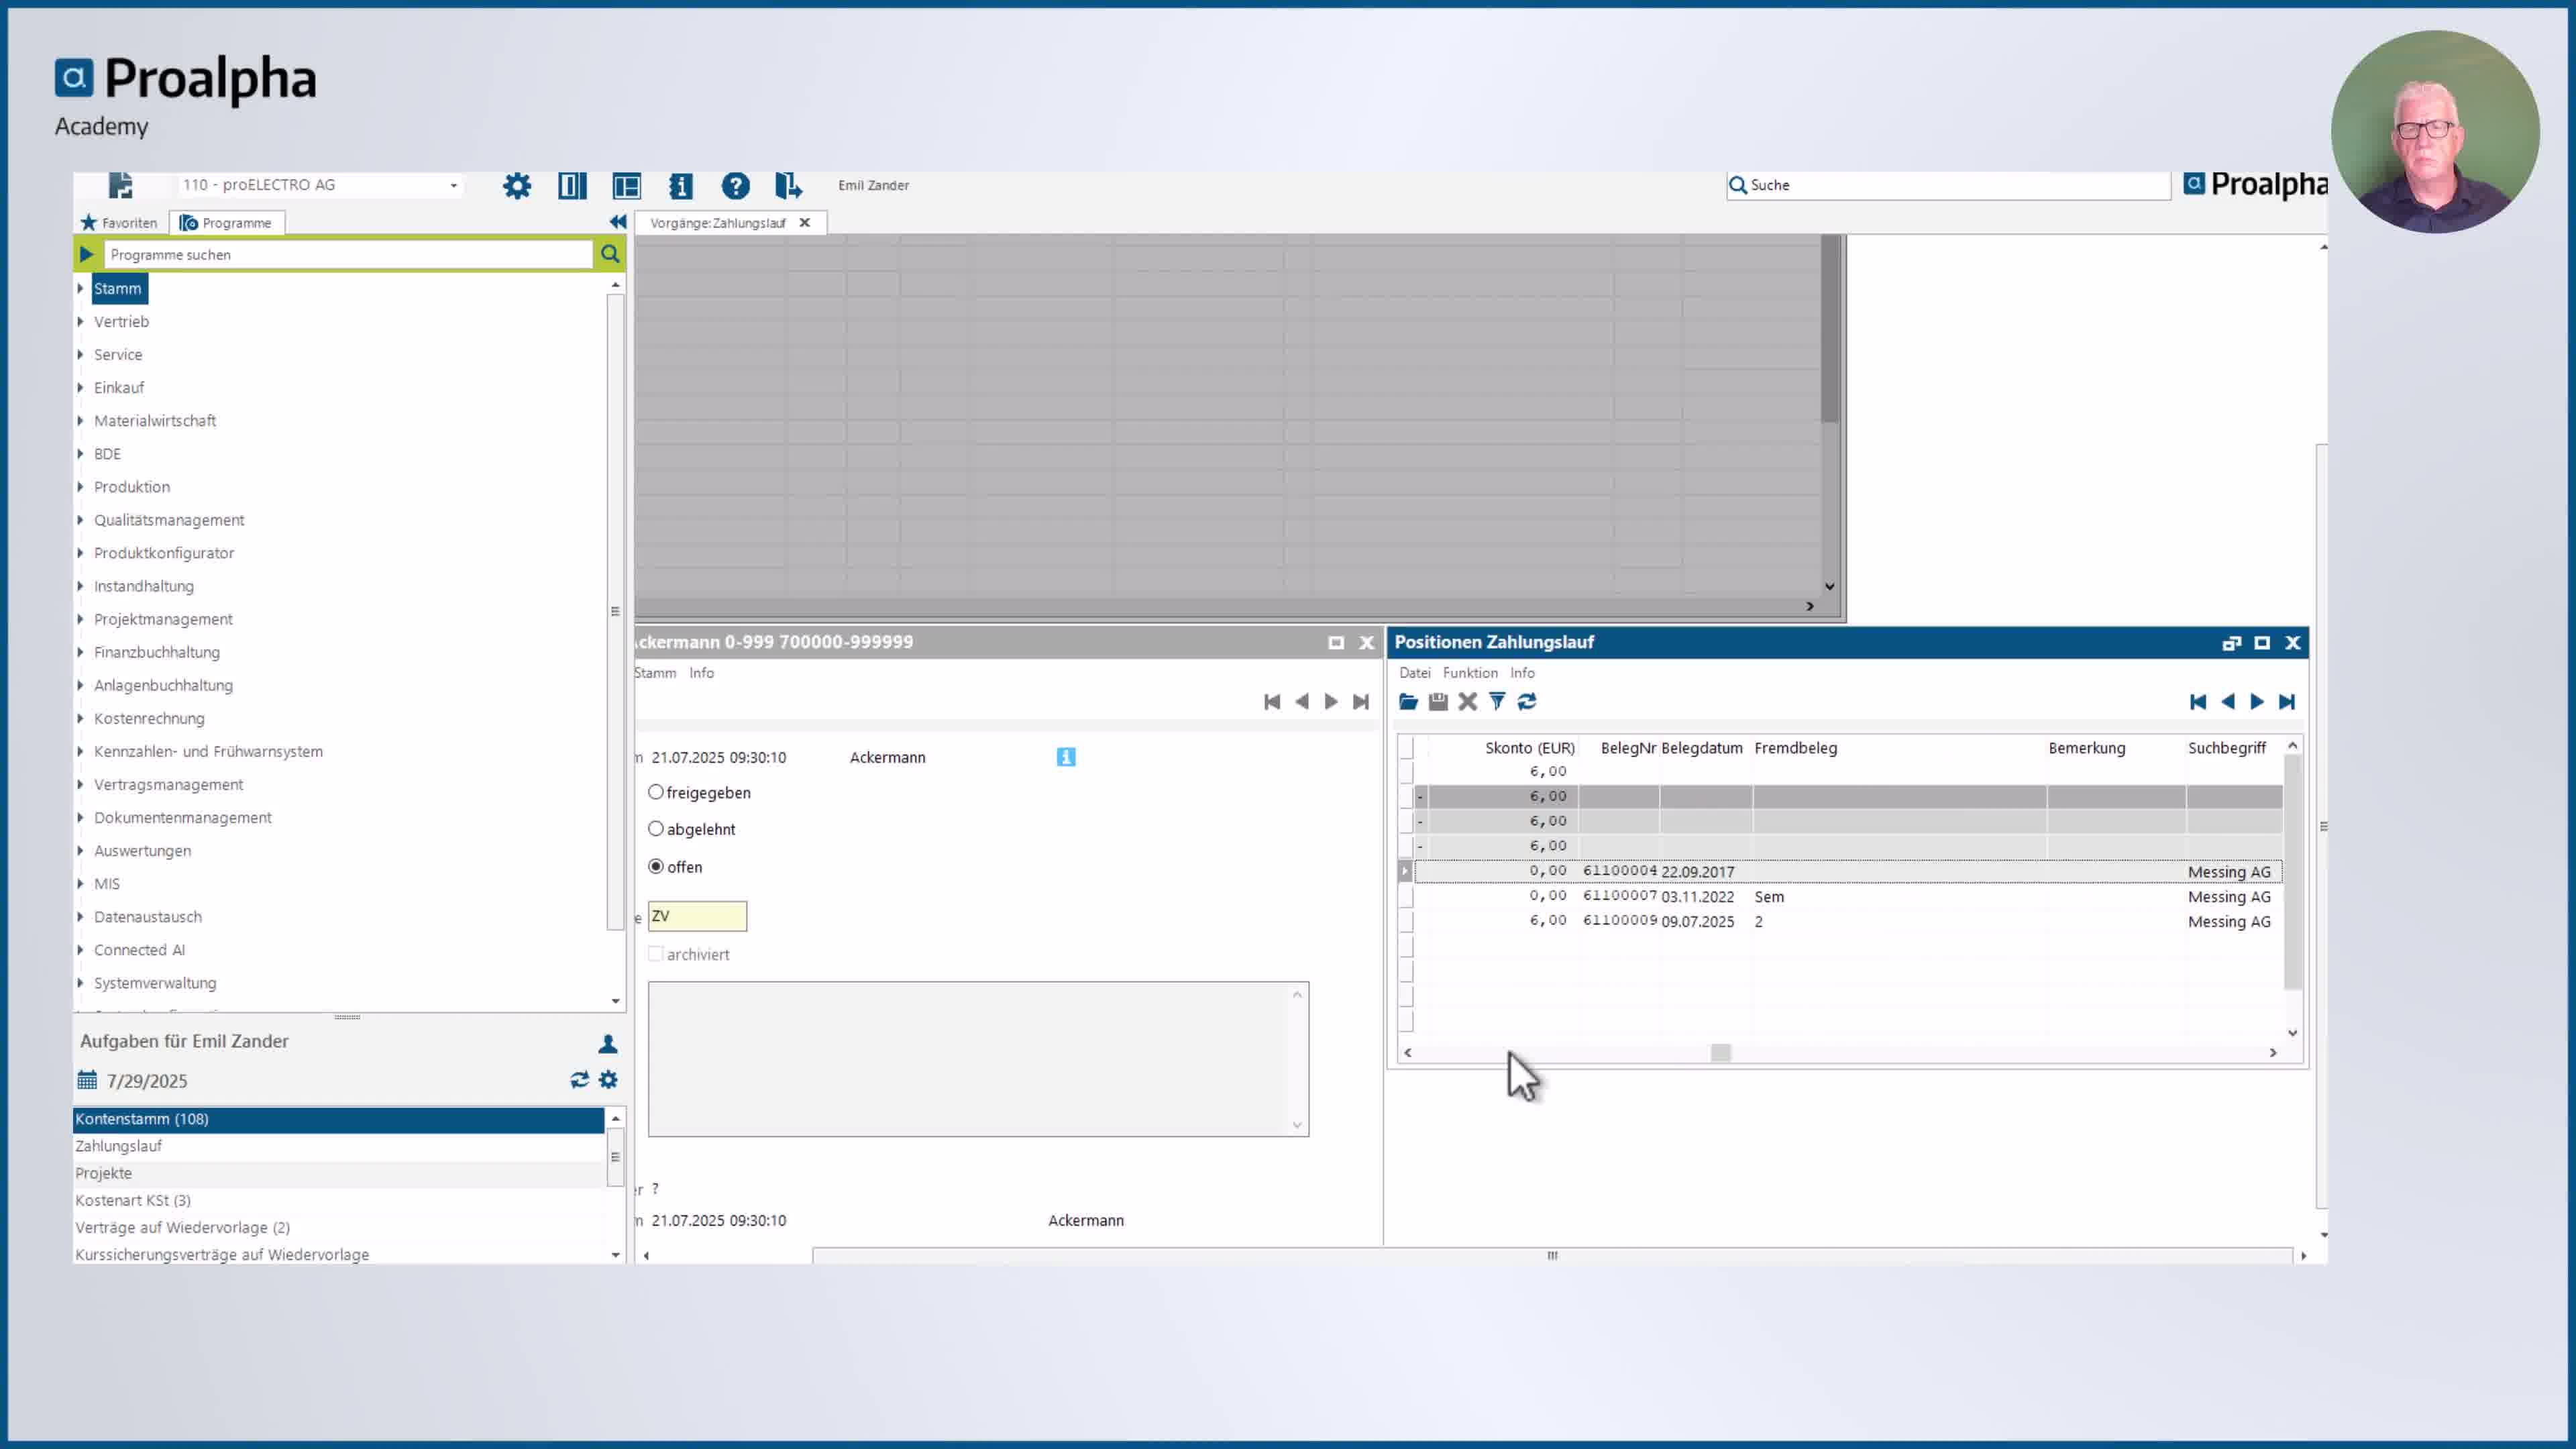Expand the Einkauf tree node
Screen dimensions: 2576x1449
click(81, 387)
